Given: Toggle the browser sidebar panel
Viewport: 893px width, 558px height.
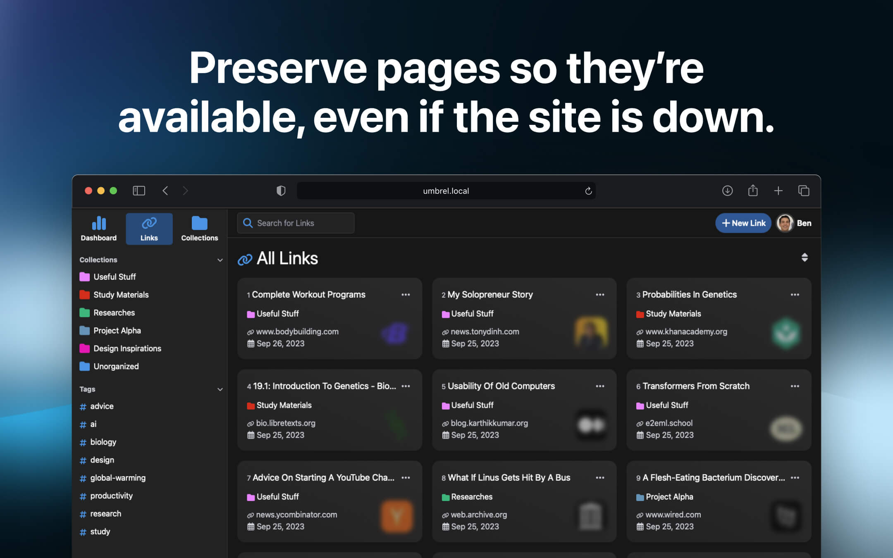Looking at the screenshot, I should (139, 191).
